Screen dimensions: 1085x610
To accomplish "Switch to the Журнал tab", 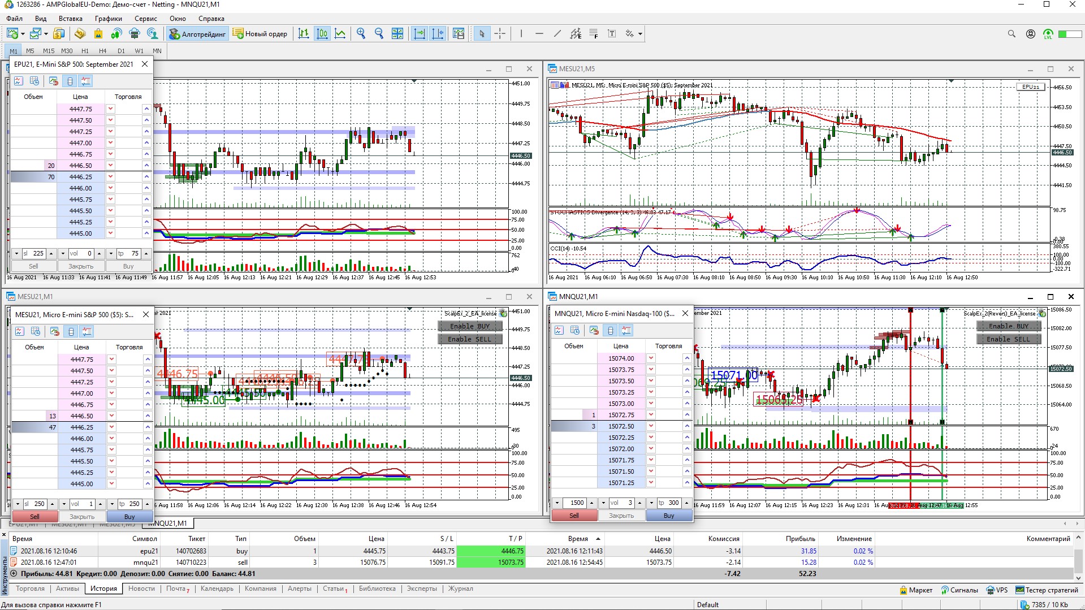I will coord(460,589).
